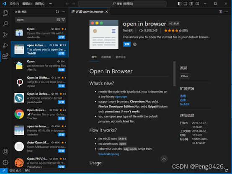Switch to the Details tab
This screenshot has width=232, height=174.
pos(94,57)
